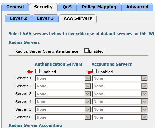Switch to the General tab
Viewport: 155px width, 128px height.
(15, 7)
